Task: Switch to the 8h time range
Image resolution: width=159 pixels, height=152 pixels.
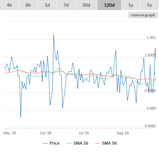Action: tap(28, 5)
